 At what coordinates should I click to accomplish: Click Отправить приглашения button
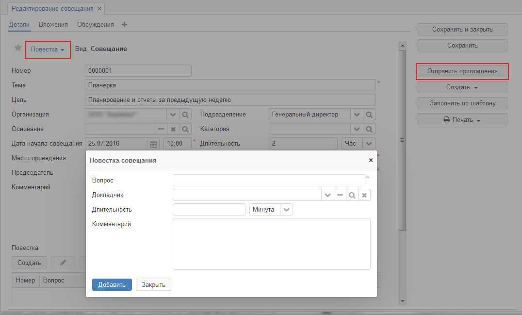(x=462, y=71)
